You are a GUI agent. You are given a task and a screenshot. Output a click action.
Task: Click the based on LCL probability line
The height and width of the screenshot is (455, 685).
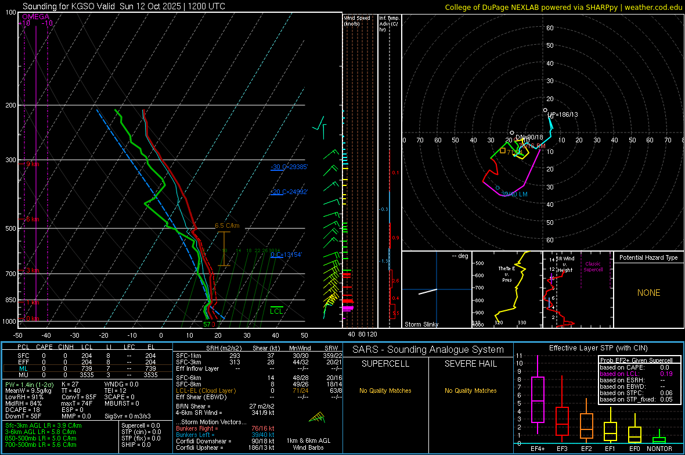[x=636, y=374]
